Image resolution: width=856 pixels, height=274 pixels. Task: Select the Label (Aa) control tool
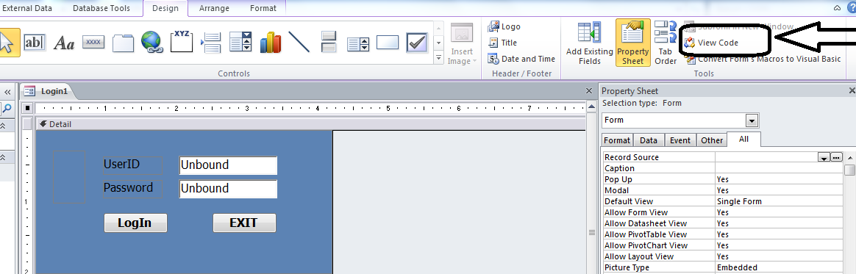click(64, 43)
